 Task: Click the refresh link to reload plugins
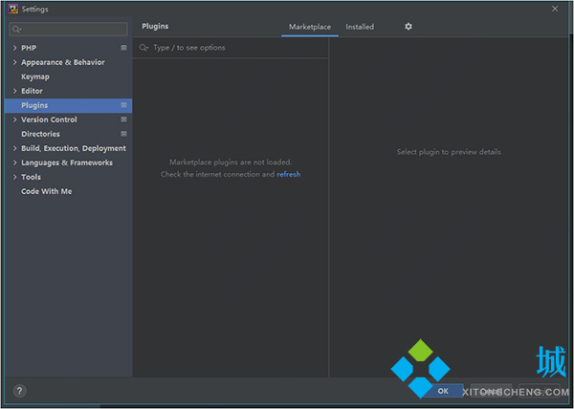[x=289, y=175]
